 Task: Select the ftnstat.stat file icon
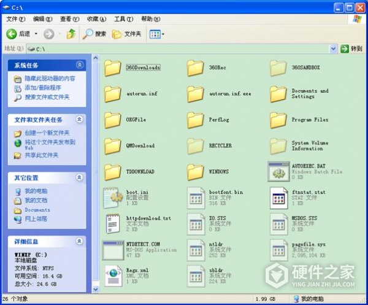click(x=279, y=198)
